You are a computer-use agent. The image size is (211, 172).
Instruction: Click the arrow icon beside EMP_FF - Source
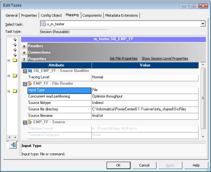pyautogui.click(x=30, y=122)
